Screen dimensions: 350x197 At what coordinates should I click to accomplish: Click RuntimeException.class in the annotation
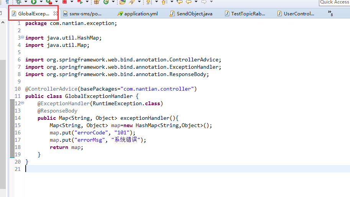coord(127,104)
